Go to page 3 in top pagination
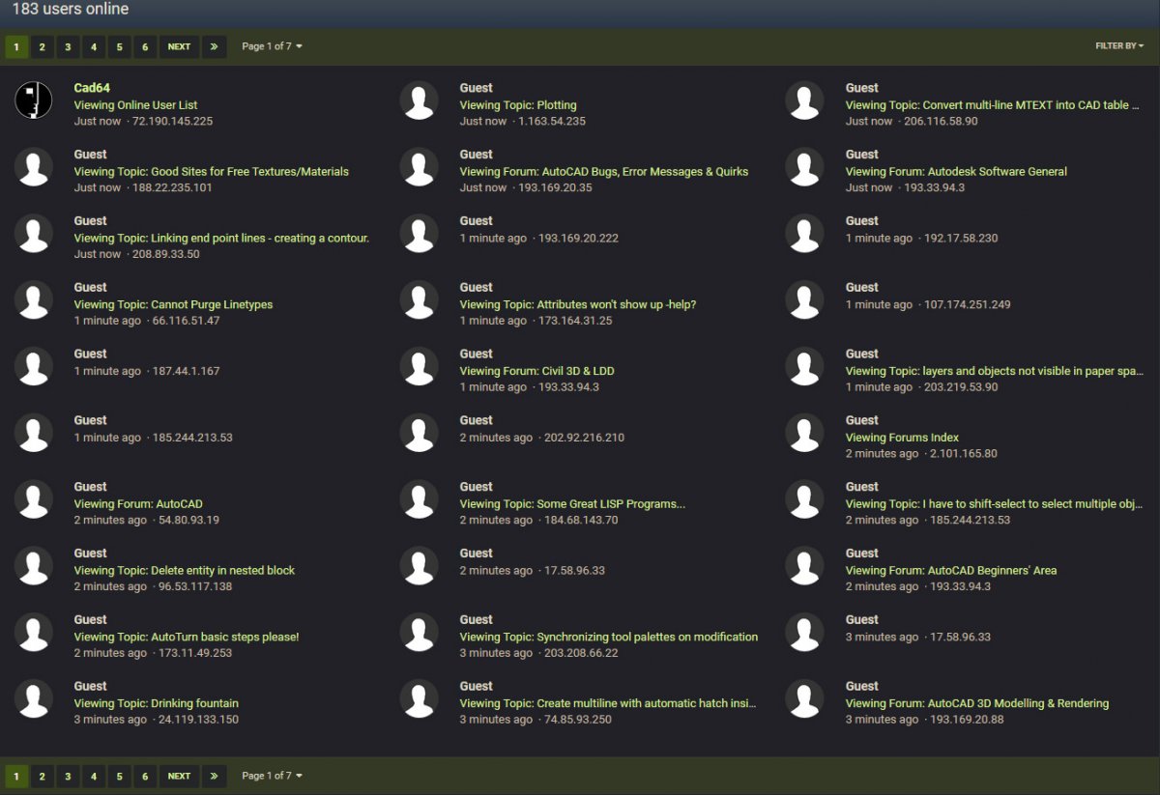 point(68,46)
